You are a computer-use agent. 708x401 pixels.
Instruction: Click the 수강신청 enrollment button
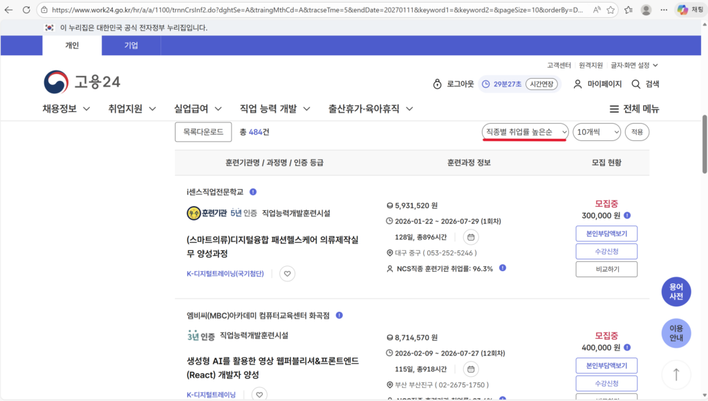606,251
